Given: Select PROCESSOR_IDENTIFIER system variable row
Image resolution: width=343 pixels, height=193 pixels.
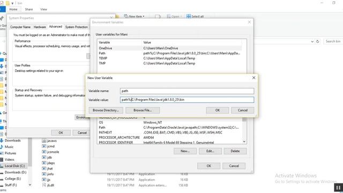Looking at the screenshot, I should [x=170, y=143].
